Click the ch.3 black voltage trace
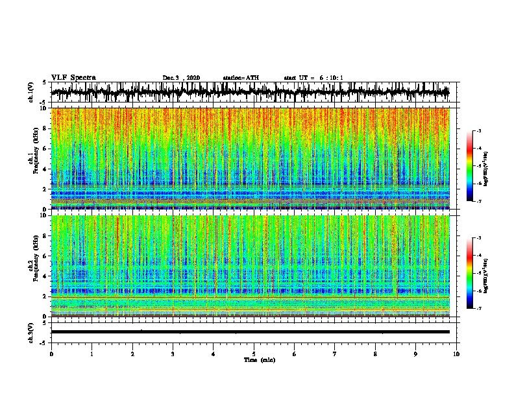 click(x=250, y=332)
